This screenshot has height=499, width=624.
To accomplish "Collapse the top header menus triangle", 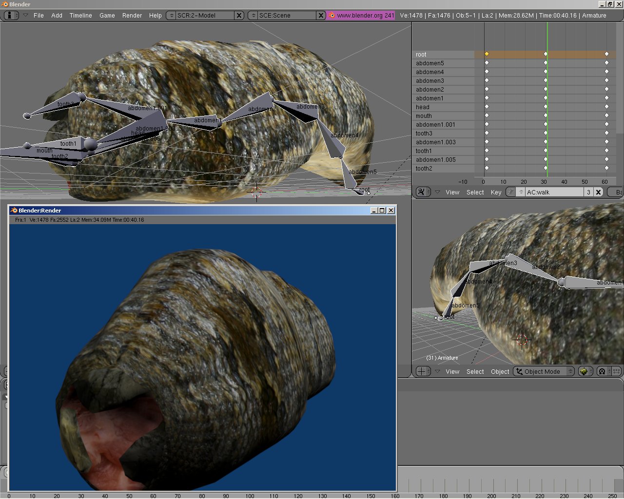I will 25,15.
